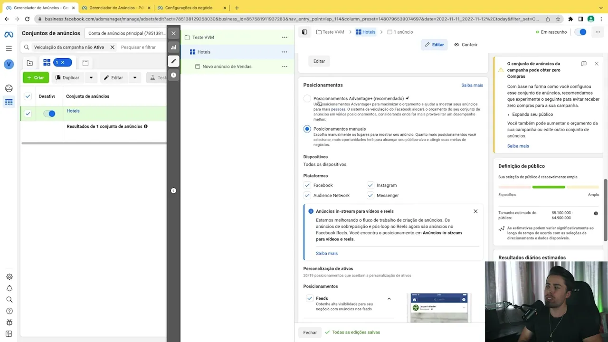Click the Duplicar button
This screenshot has width=608, height=342.
click(x=67, y=77)
